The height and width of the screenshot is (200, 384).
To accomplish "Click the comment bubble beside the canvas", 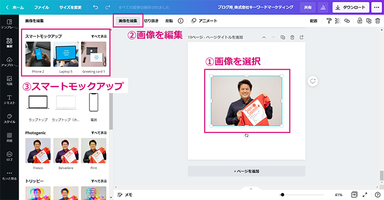I will coord(313,81).
